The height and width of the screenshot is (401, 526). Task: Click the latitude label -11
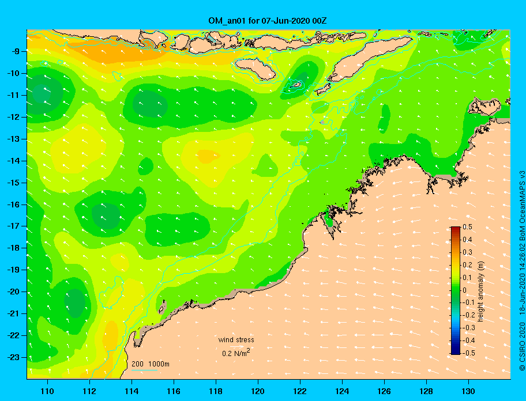[x=14, y=95]
